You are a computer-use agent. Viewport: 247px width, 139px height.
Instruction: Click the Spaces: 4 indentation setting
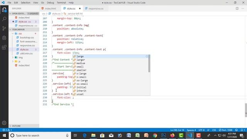click(x=191, y=130)
